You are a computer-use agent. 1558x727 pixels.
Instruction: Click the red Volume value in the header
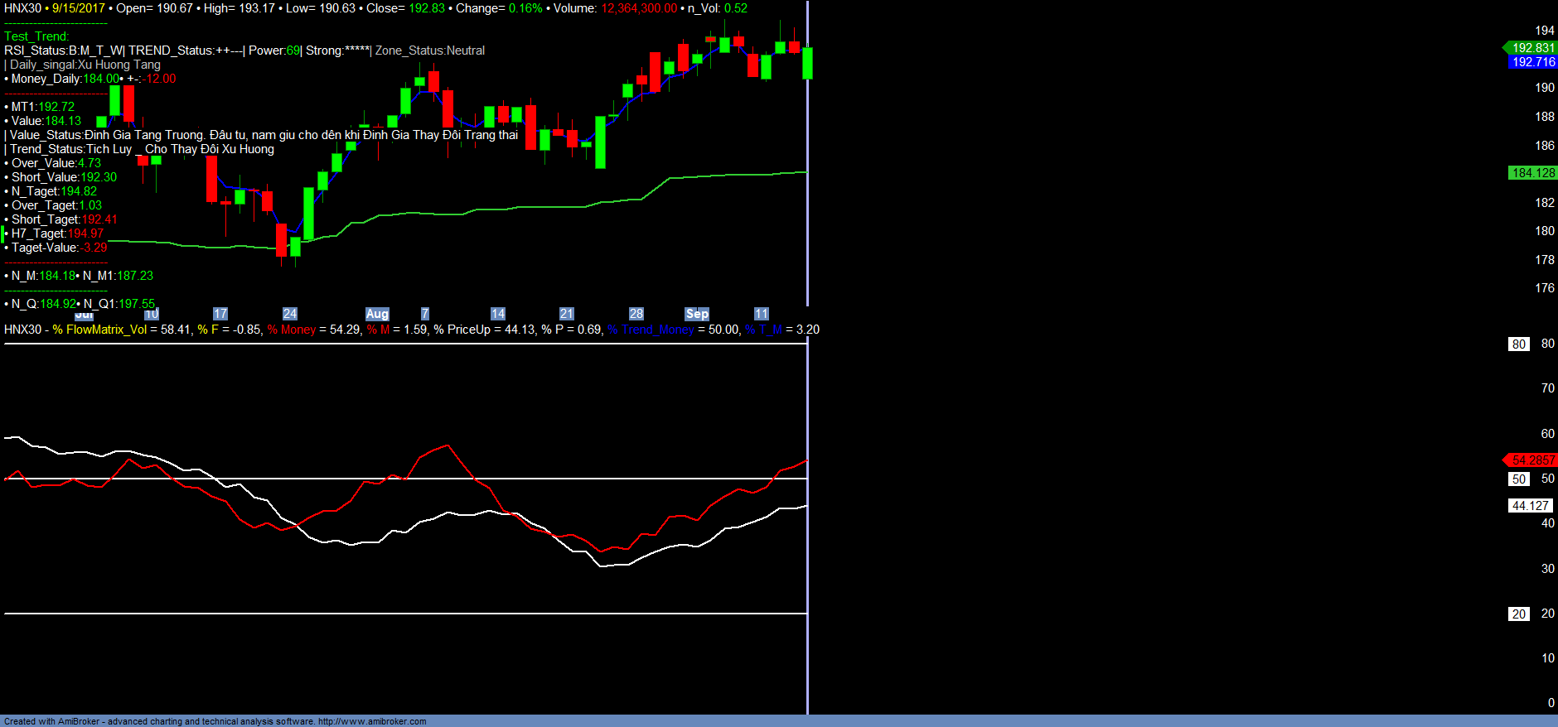point(638,8)
